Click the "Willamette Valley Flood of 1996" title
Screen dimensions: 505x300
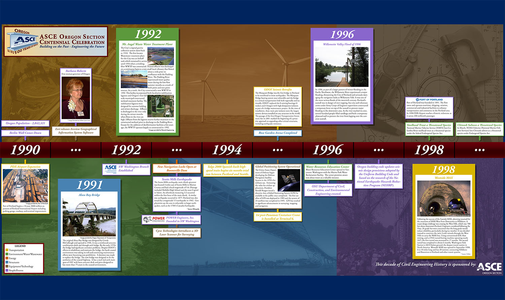click(342, 44)
